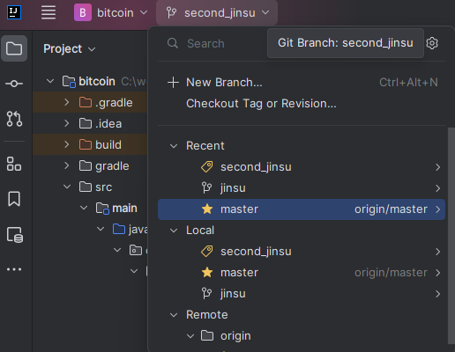Select master branch under Local

click(x=302, y=273)
